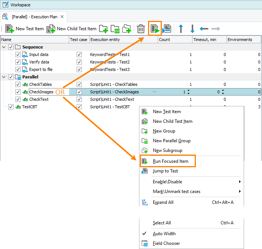Image resolution: width=262 pixels, height=249 pixels.
Task: Open the ellipsis button in CheckImages execution entity
Action: coord(154,91)
